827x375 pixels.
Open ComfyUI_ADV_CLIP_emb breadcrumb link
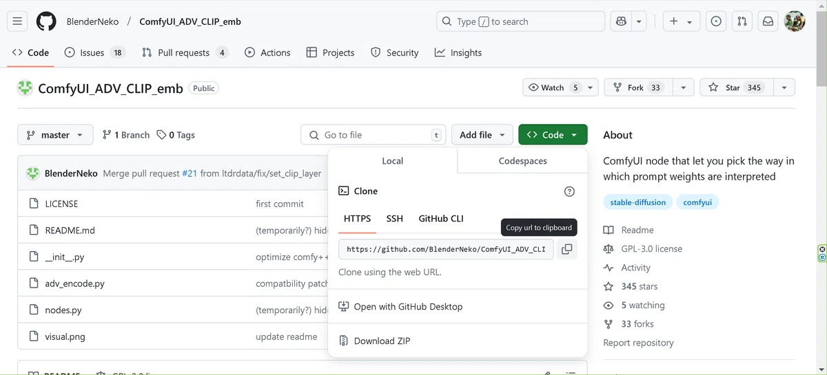click(x=190, y=21)
